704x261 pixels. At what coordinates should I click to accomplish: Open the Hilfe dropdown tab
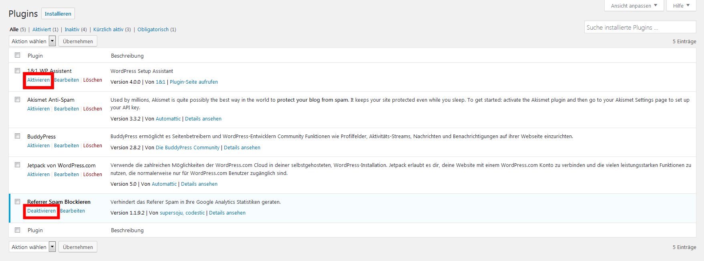681,6
